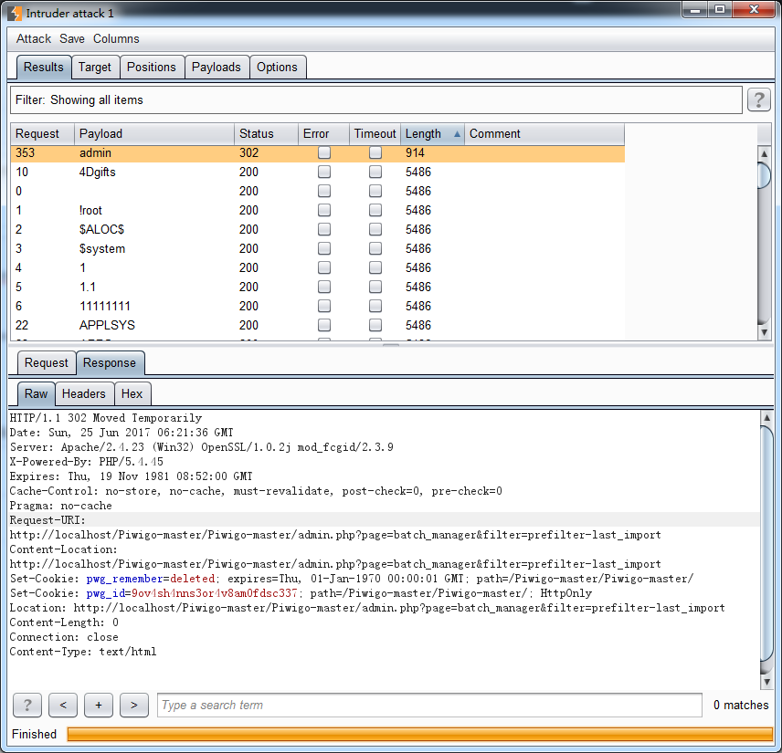
Task: Click the results table vertical scrollbar thumb
Action: pyautogui.click(x=764, y=175)
